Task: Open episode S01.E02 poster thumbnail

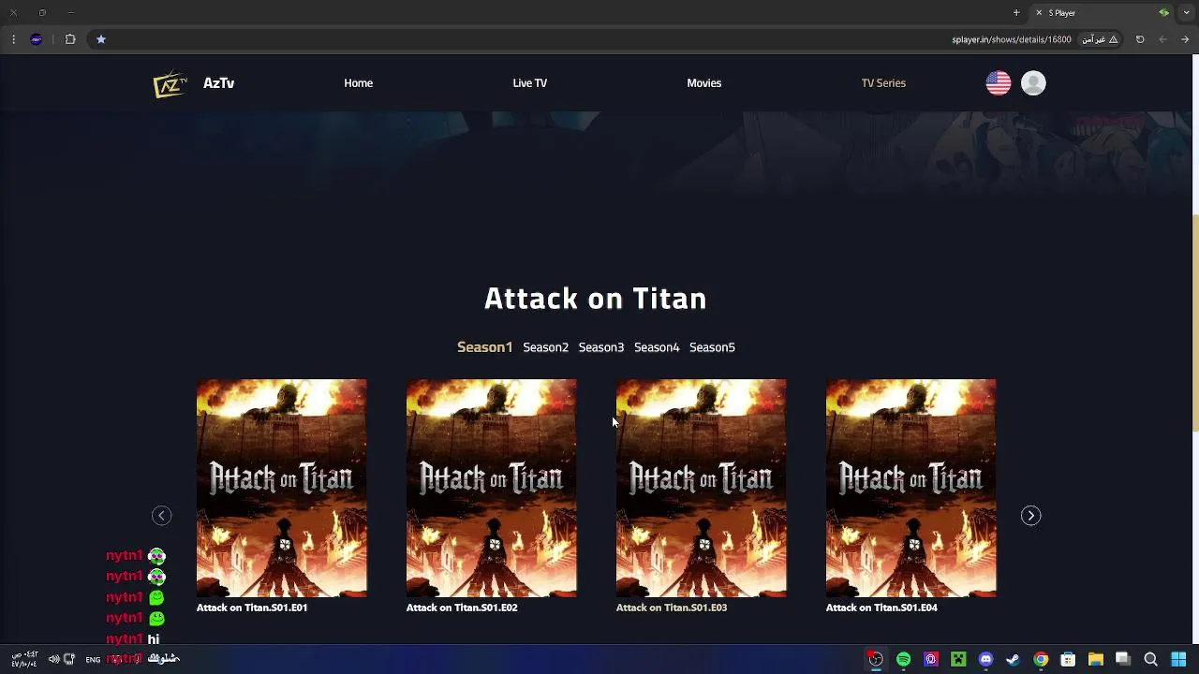Action: (x=491, y=488)
